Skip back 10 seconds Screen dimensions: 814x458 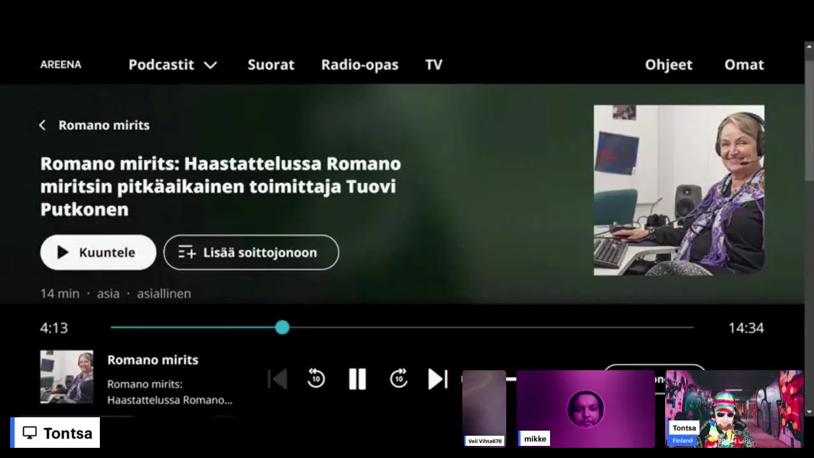point(316,379)
